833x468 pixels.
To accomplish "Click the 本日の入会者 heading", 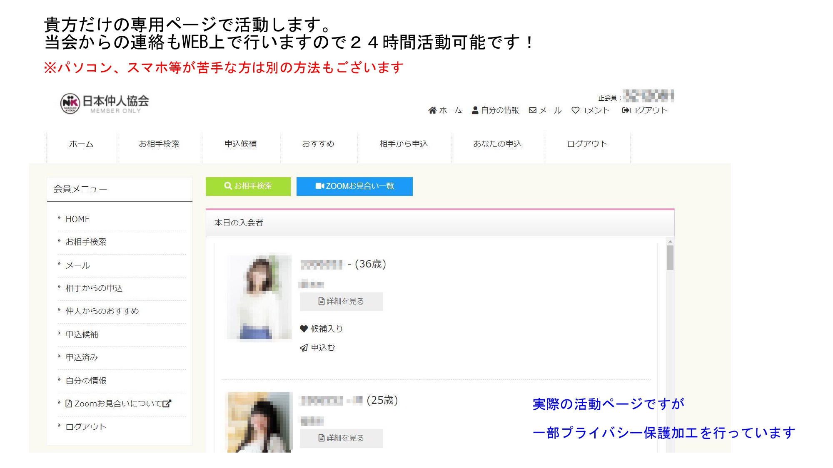I will coord(239,223).
